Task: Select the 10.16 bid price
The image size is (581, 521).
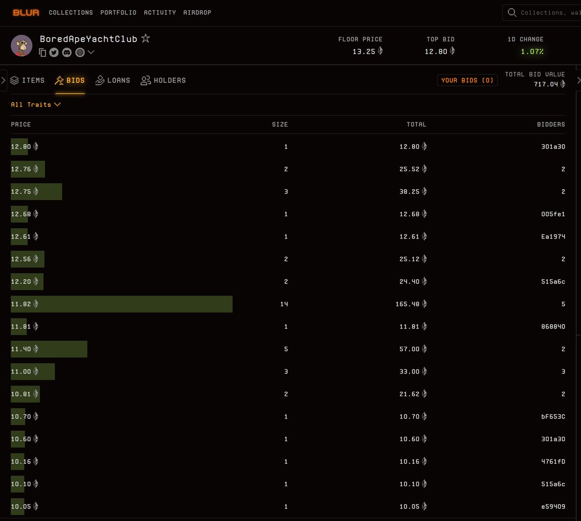Action: point(21,461)
